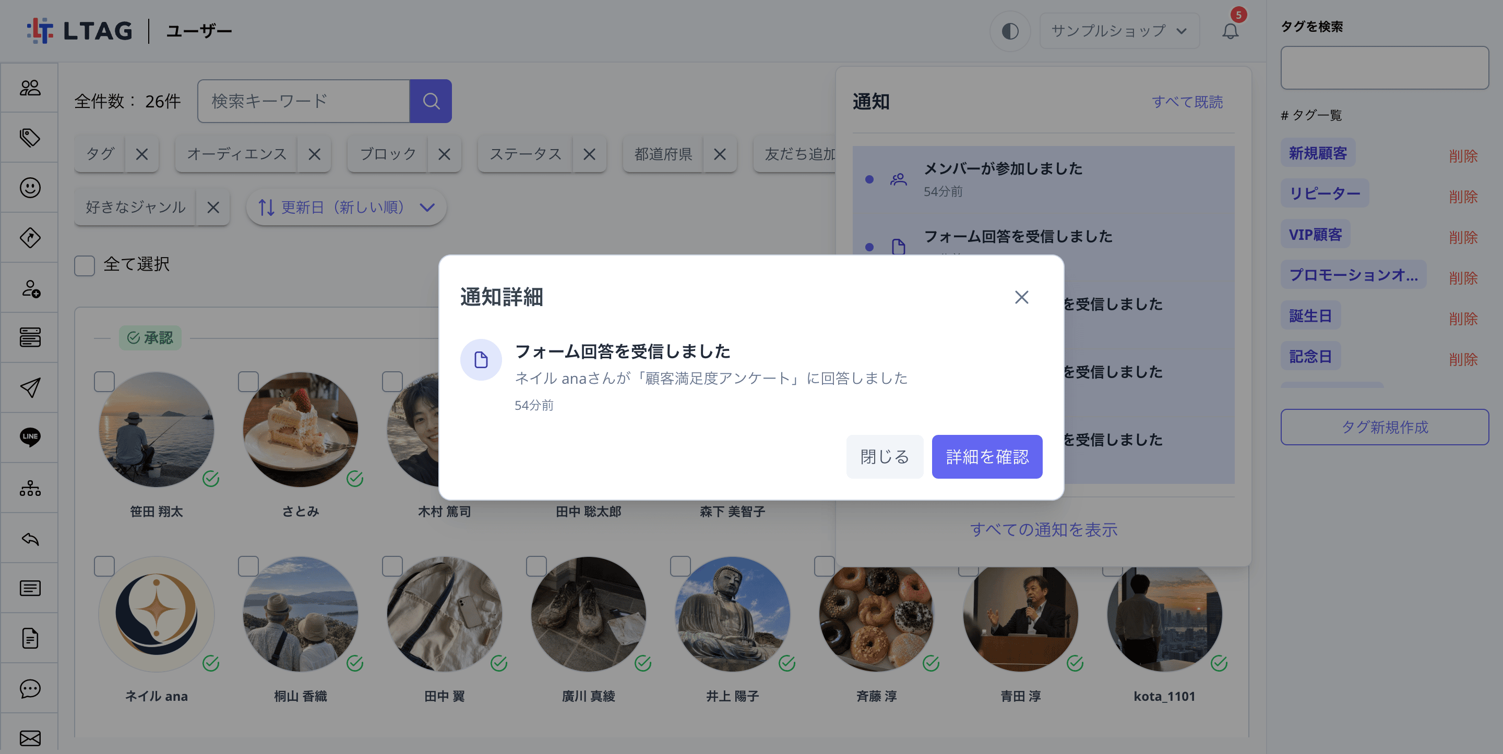This screenshot has width=1503, height=754.
Task: Open the tags icon in the sidebar
Action: pos(30,138)
